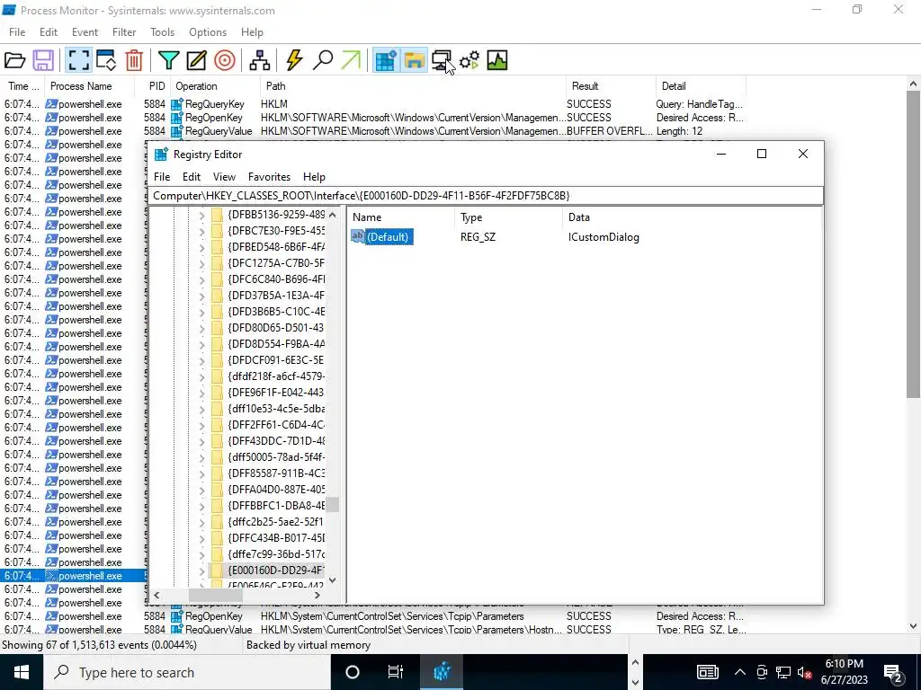The height and width of the screenshot is (690, 921).
Task: Select the RegQueryKey HKLM event row
Action: (x=375, y=104)
